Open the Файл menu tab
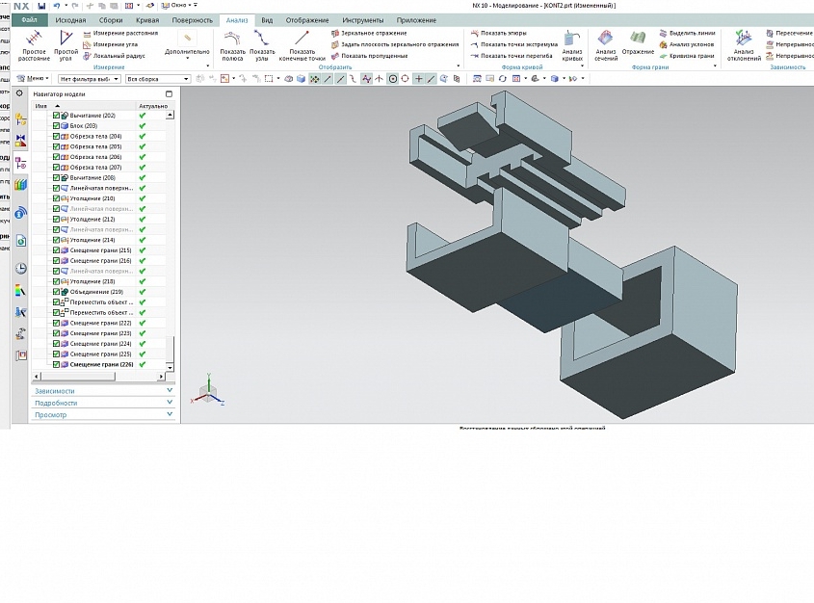 (30, 20)
